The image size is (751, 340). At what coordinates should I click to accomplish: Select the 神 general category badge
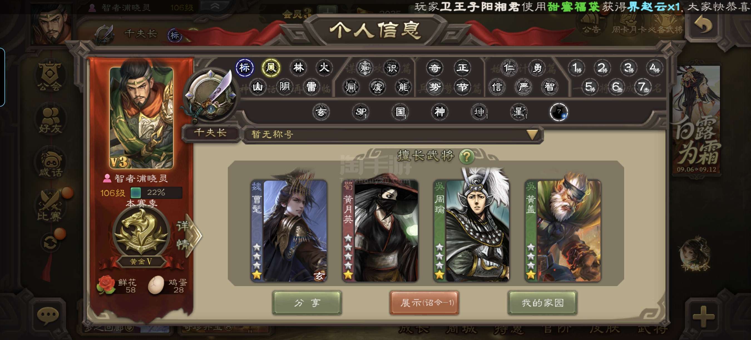tap(440, 112)
